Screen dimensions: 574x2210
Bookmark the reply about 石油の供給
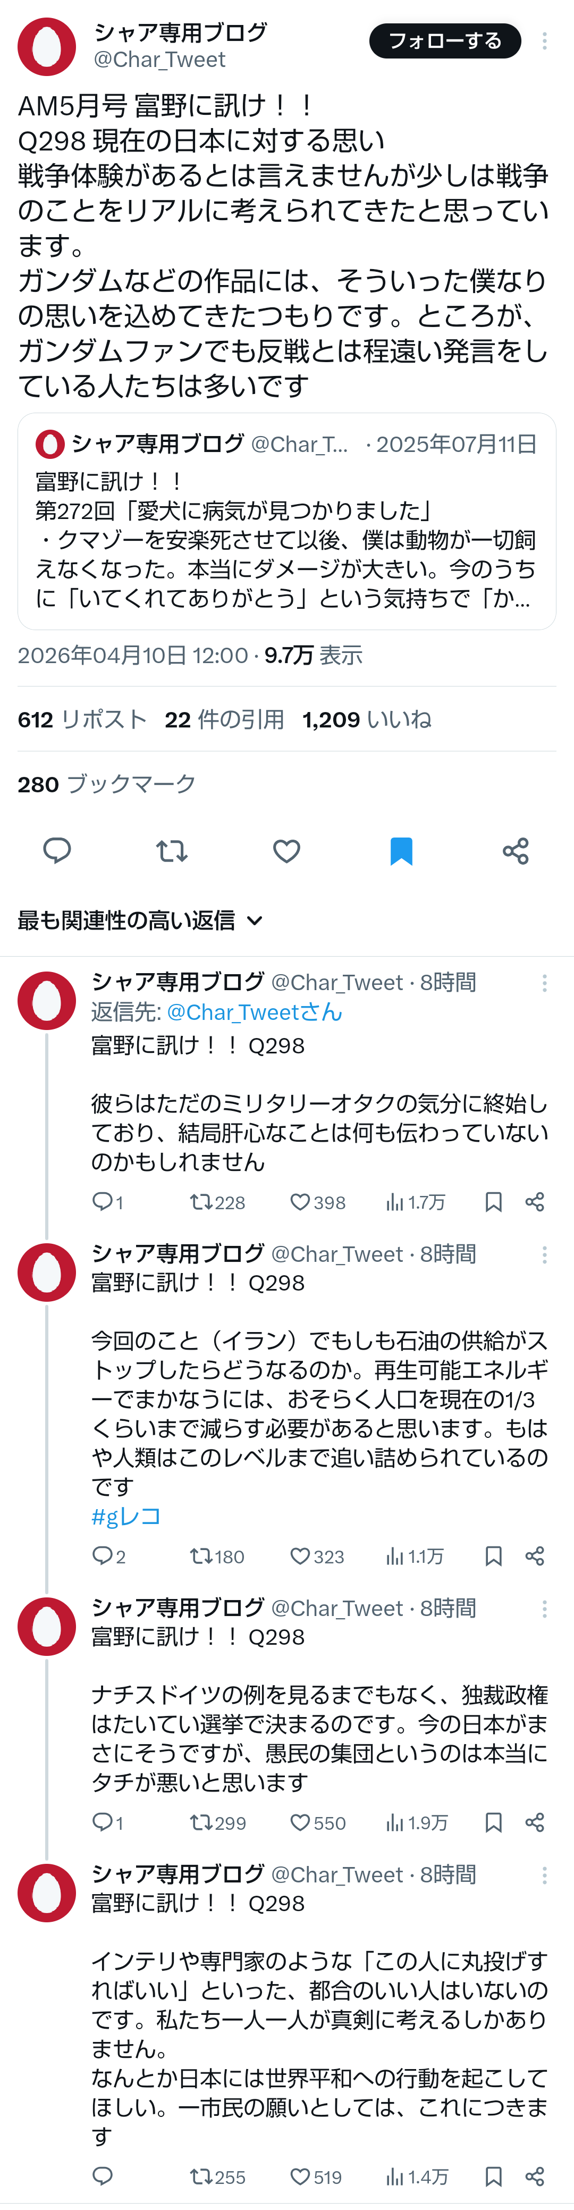[493, 1556]
